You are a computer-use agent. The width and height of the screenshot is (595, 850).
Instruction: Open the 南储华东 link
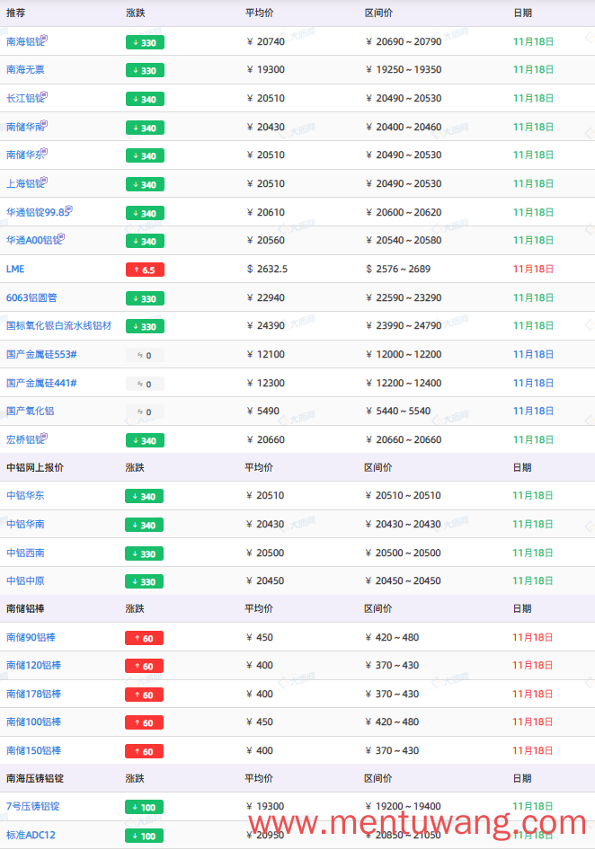[x=24, y=155]
